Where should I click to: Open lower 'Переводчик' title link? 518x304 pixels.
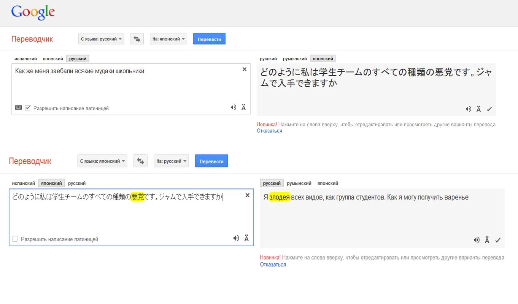pos(30,161)
